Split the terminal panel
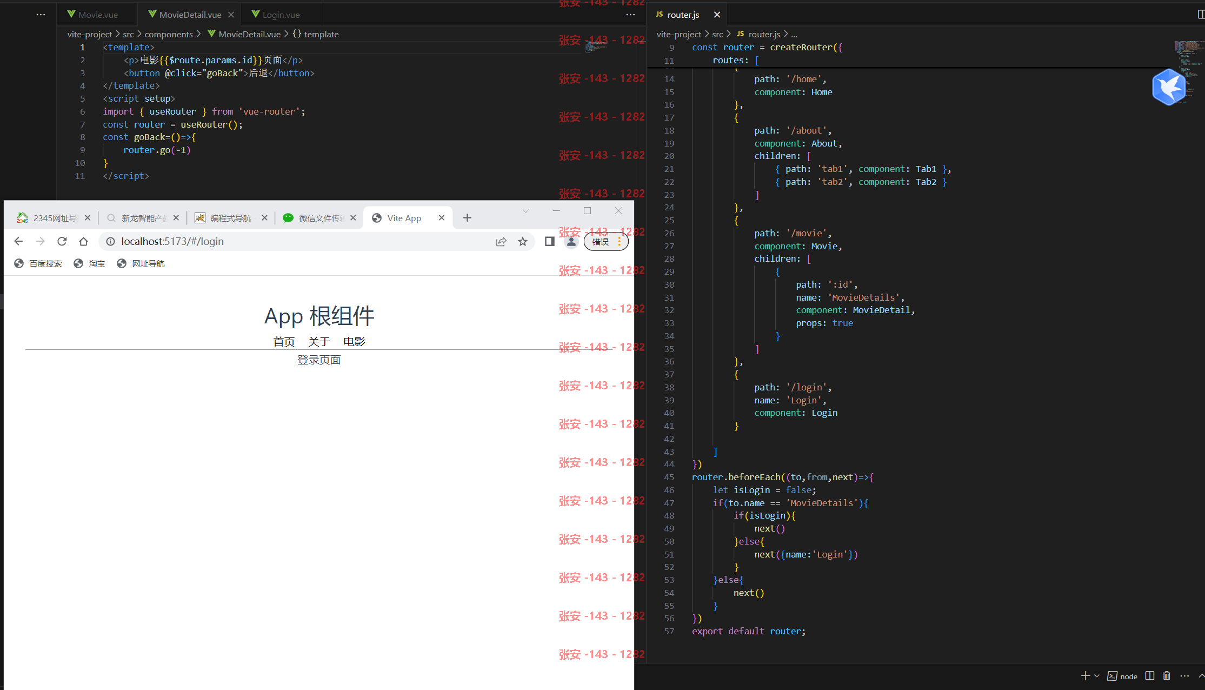 coord(1150,676)
